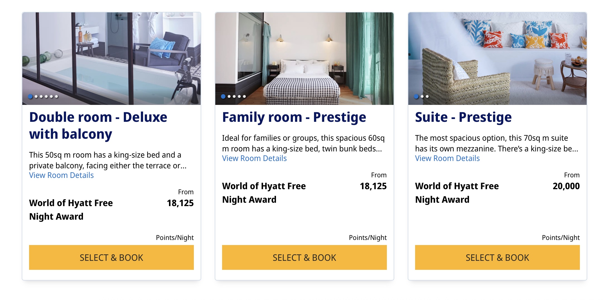Show second photo of Family room carousel
Viewport: 605px width, 300px height.
coord(229,96)
